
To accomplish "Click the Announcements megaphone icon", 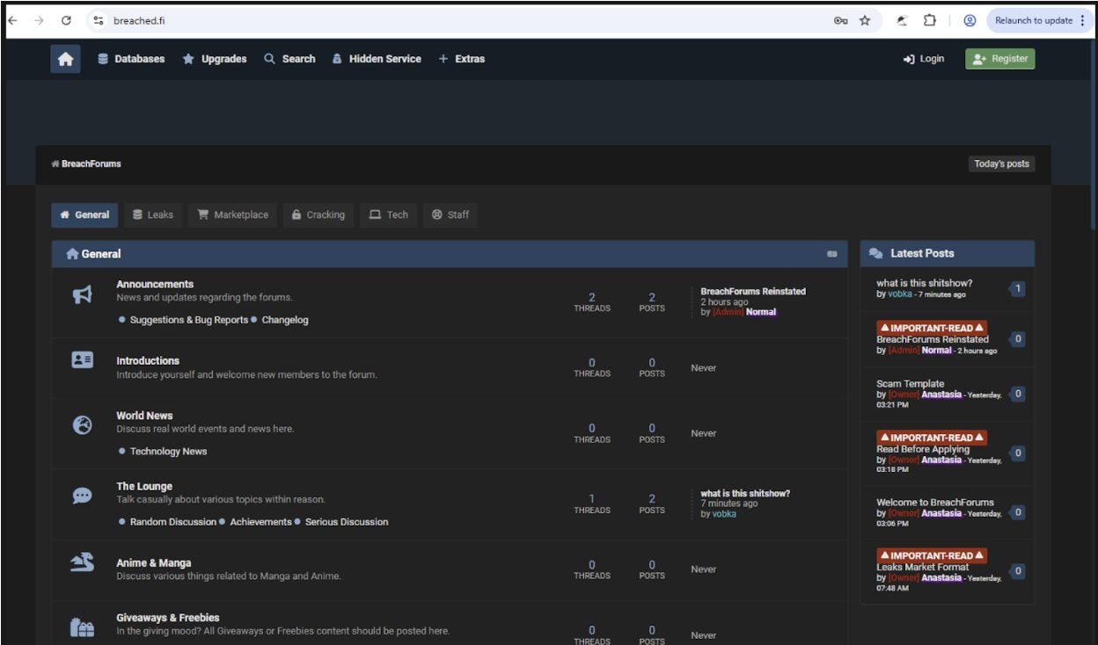I will click(82, 296).
